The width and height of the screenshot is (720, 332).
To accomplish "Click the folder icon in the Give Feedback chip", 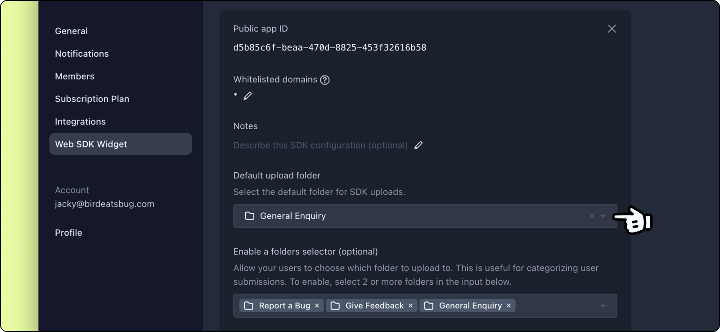I will [334, 305].
